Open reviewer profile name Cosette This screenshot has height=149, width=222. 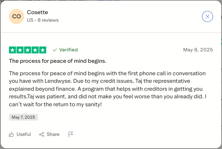37,12
